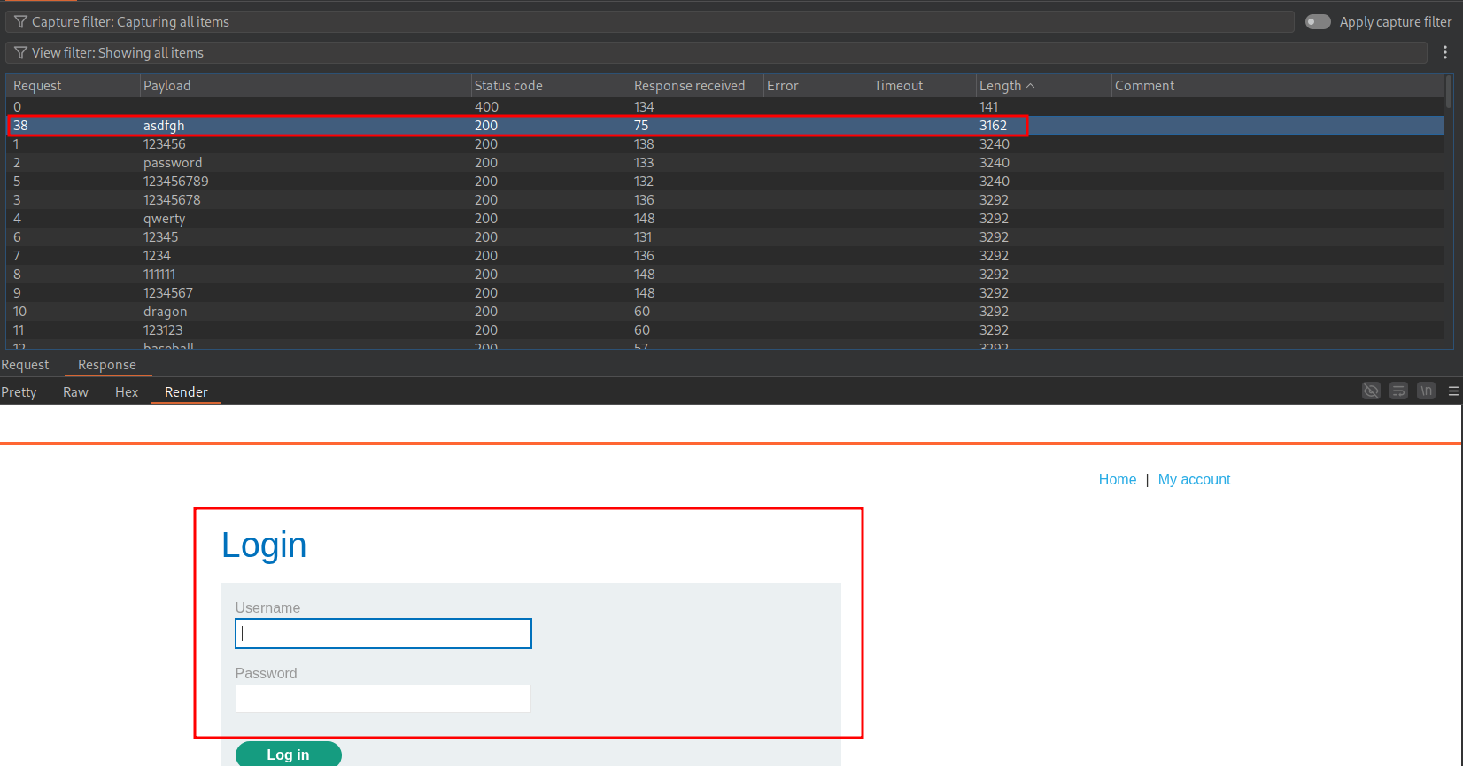Enable the Apply capture filter switch
Viewport: 1463px width, 766px height.
click(1318, 22)
